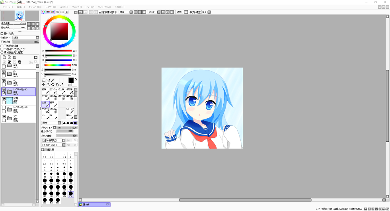Hide the ラフ layer folder
This screenshot has height=211, width=390.
(4, 117)
